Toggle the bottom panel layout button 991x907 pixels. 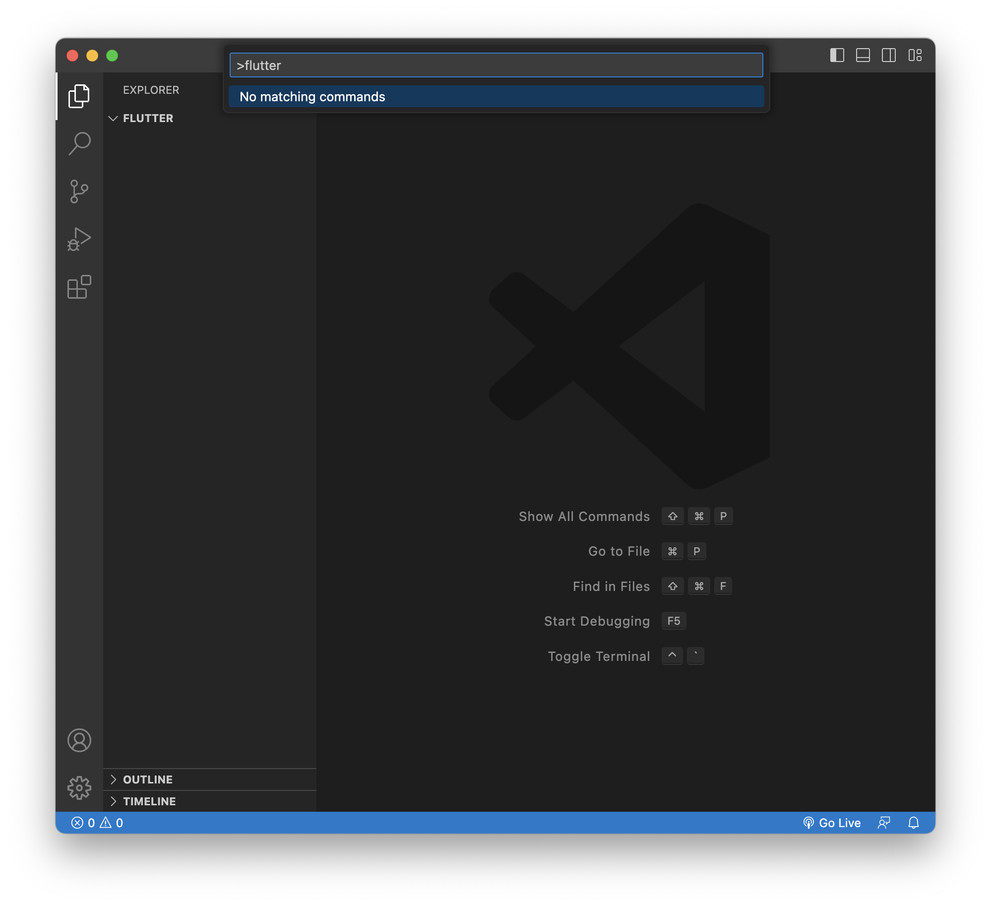863,55
